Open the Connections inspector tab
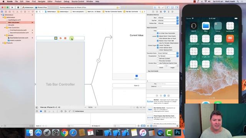This screenshot has width=246, height=138. [x=173, y=12]
